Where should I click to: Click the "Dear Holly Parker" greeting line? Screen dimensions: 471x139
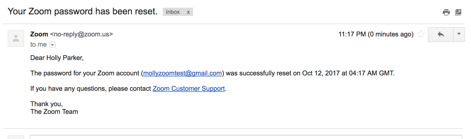tap(57, 58)
